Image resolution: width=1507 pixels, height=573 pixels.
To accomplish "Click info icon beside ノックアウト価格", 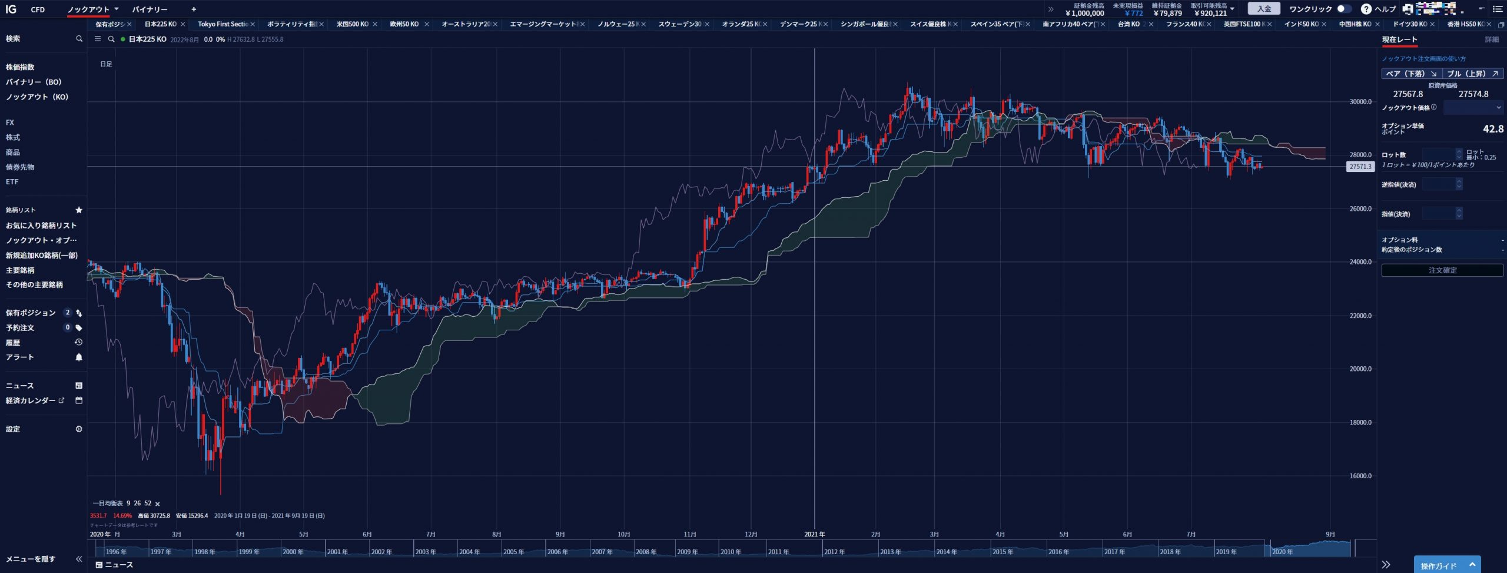I will (x=1434, y=107).
